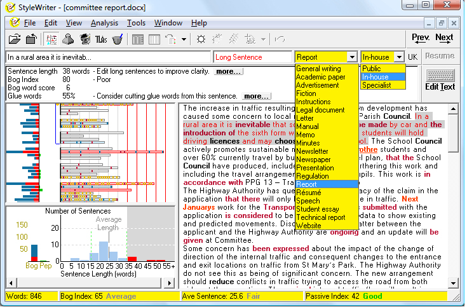Click the jargon buster face icon
This screenshot has height=307, width=467.
[85, 39]
